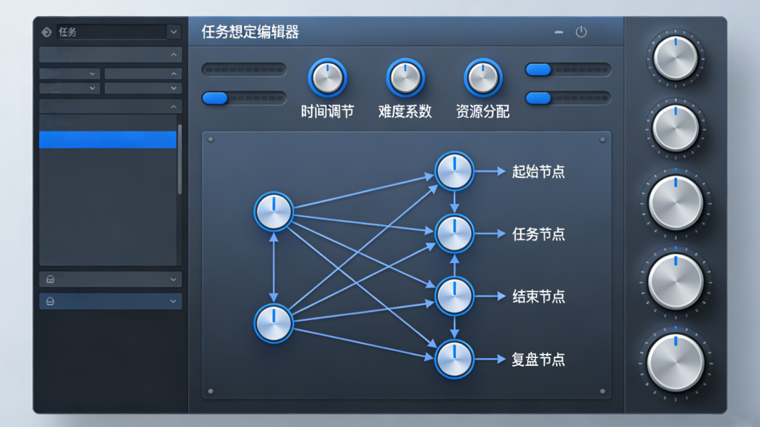This screenshot has width=760, height=427.
Task: Click the 结束节点 label
Action: click(538, 297)
